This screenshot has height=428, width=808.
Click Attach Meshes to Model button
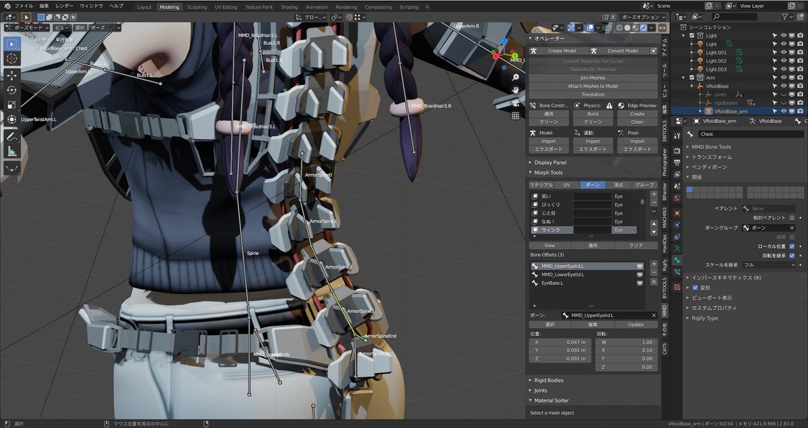click(x=593, y=86)
